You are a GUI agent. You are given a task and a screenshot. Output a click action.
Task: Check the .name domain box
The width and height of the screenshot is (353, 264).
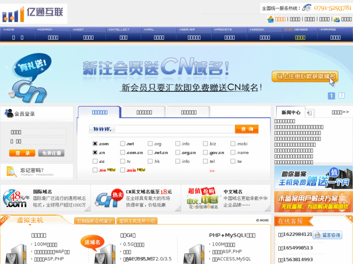(x=233, y=152)
